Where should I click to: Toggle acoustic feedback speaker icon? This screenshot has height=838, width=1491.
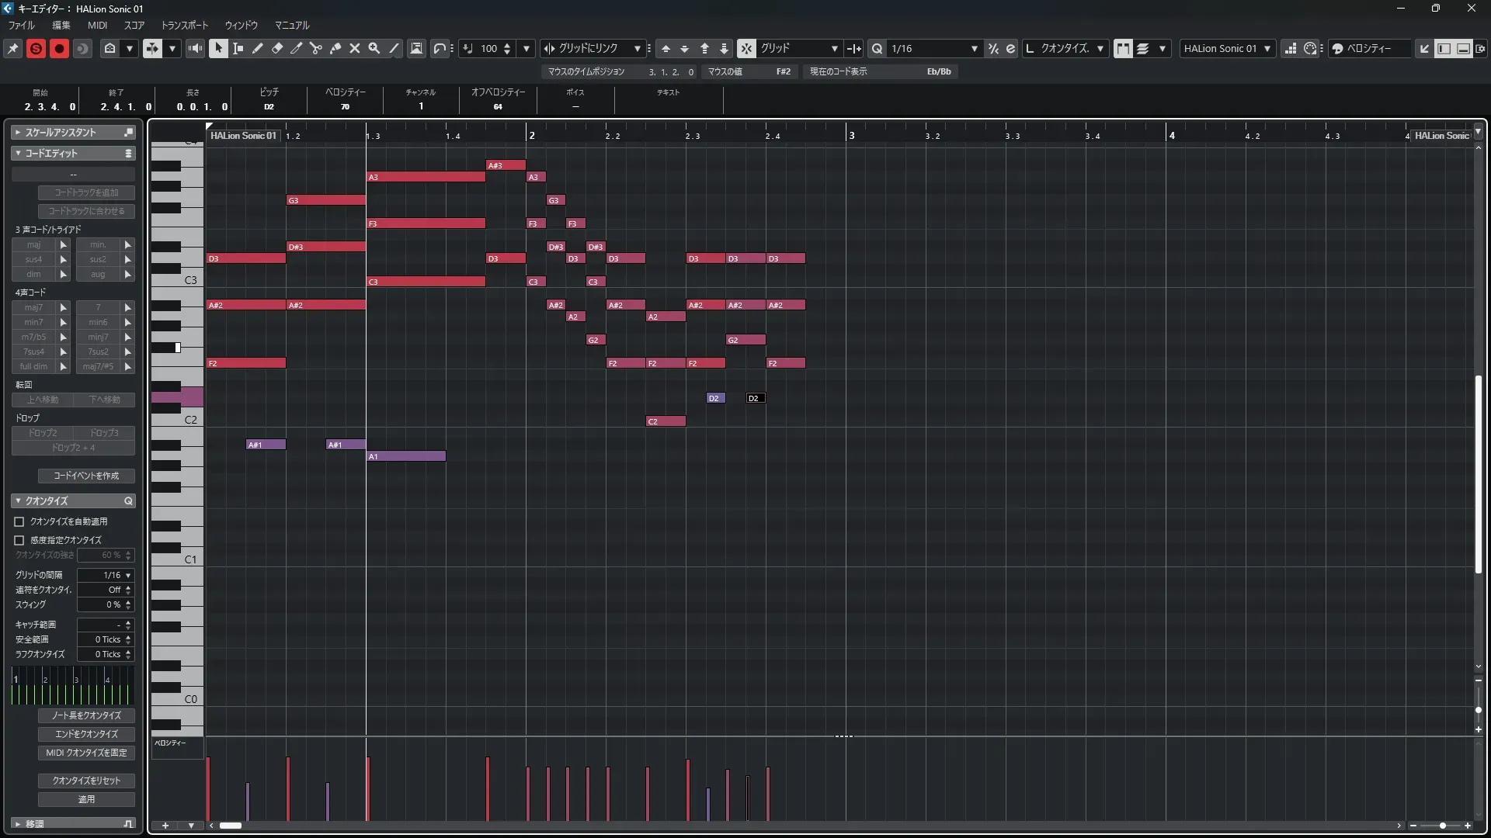click(x=195, y=48)
